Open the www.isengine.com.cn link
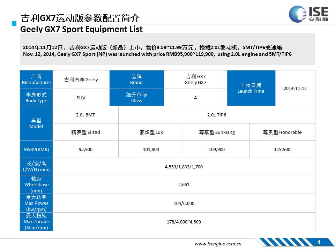Screen dimensions: 335x251 (218, 244)
